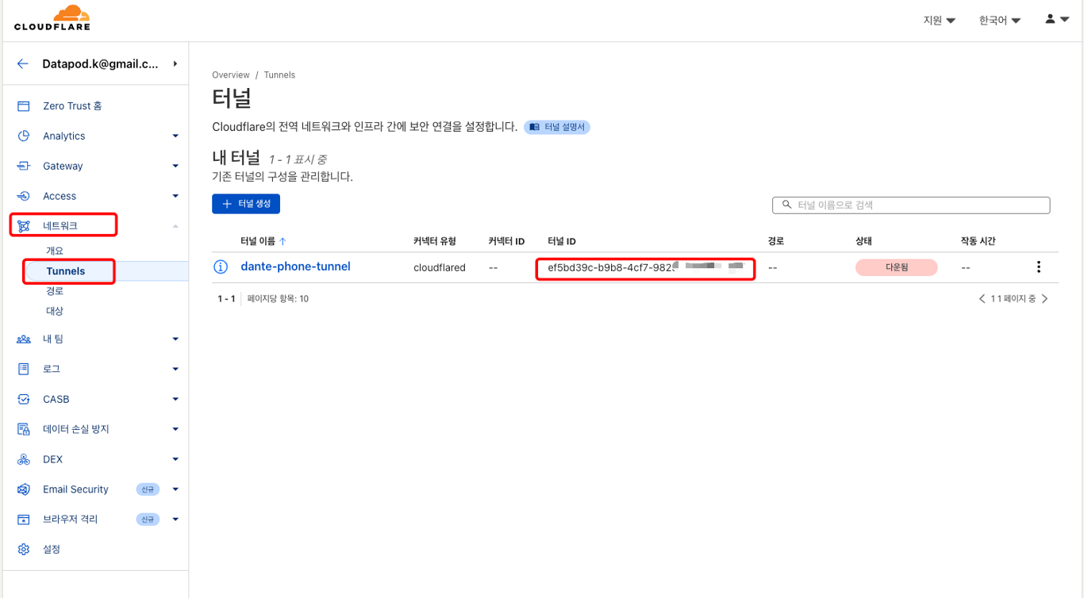
Task: Click the Cloudflare logo
Action: [52, 17]
